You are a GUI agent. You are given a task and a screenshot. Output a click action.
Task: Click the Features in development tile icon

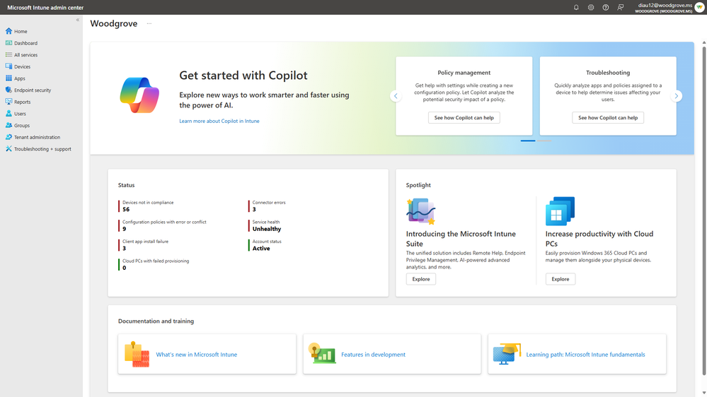point(322,354)
